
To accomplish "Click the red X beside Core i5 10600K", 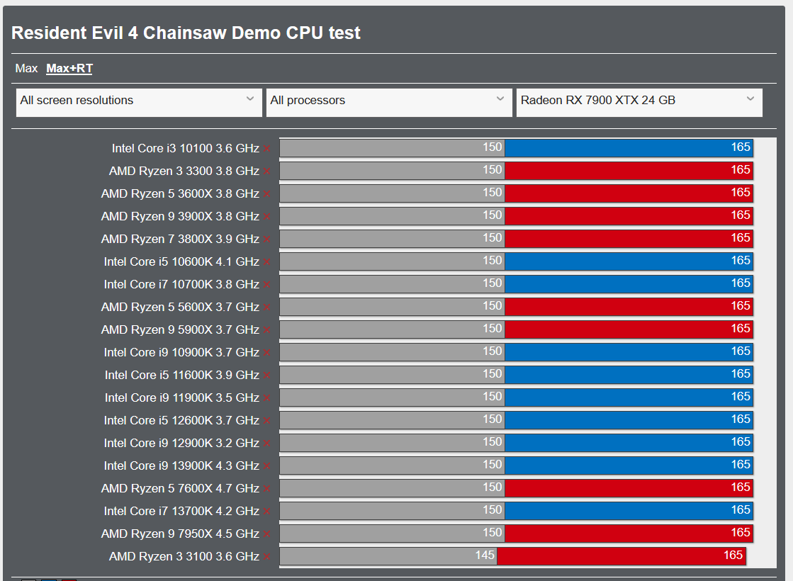I will [266, 262].
